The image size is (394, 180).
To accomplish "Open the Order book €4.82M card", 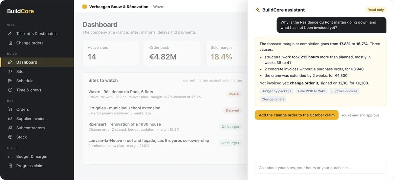I will [x=172, y=53].
